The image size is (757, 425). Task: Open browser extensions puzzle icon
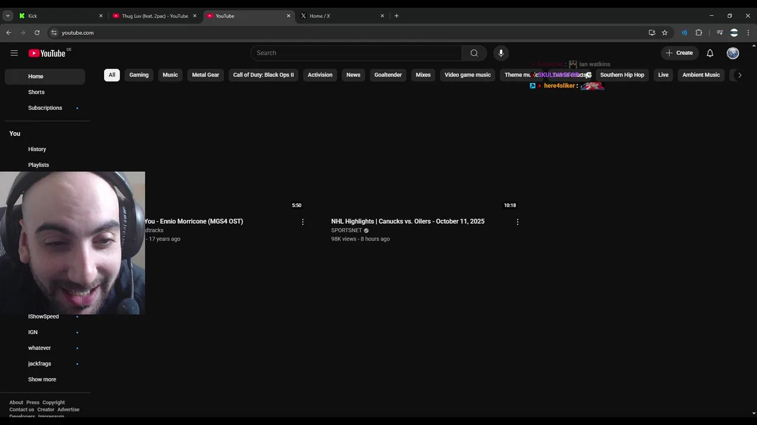(x=698, y=32)
